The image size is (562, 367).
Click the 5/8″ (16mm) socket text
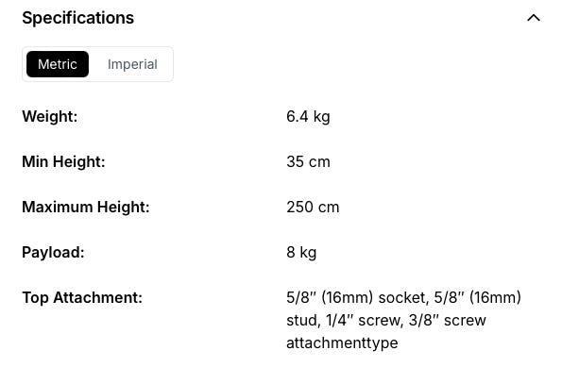pyautogui.click(x=357, y=297)
